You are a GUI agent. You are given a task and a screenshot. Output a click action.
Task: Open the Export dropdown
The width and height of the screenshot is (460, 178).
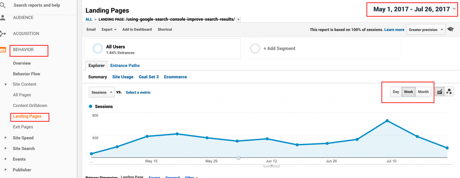pyautogui.click(x=109, y=29)
